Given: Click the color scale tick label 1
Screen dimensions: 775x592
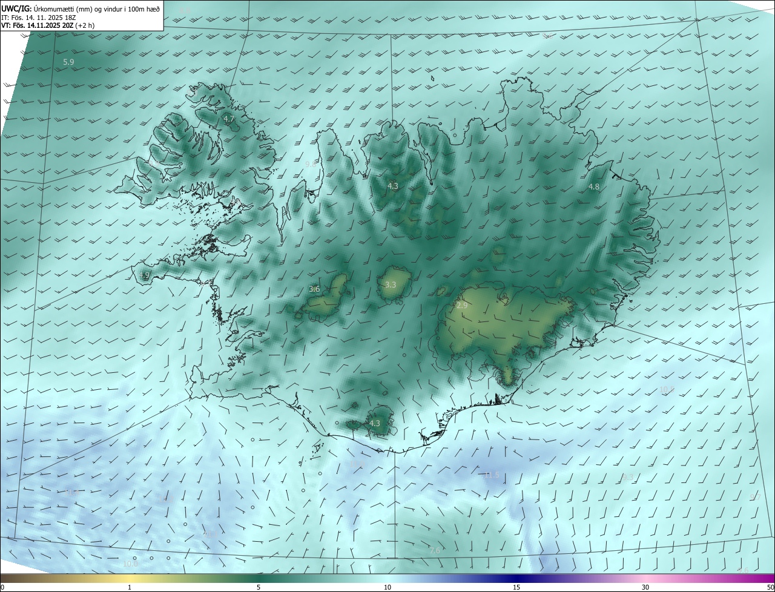Looking at the screenshot, I should pyautogui.click(x=130, y=588).
